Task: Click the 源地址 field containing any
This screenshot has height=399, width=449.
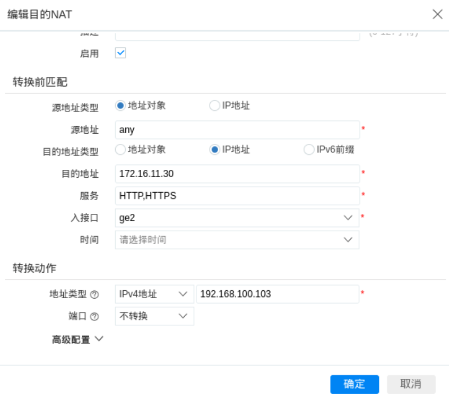Action: (237, 130)
